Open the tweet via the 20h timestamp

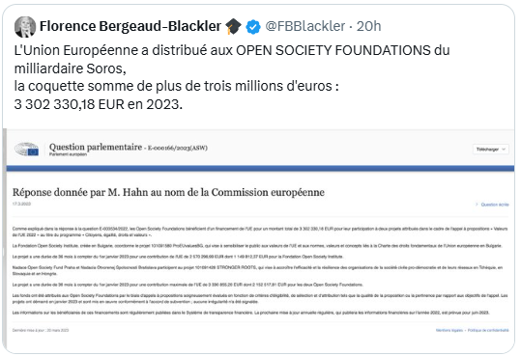pyautogui.click(x=368, y=26)
